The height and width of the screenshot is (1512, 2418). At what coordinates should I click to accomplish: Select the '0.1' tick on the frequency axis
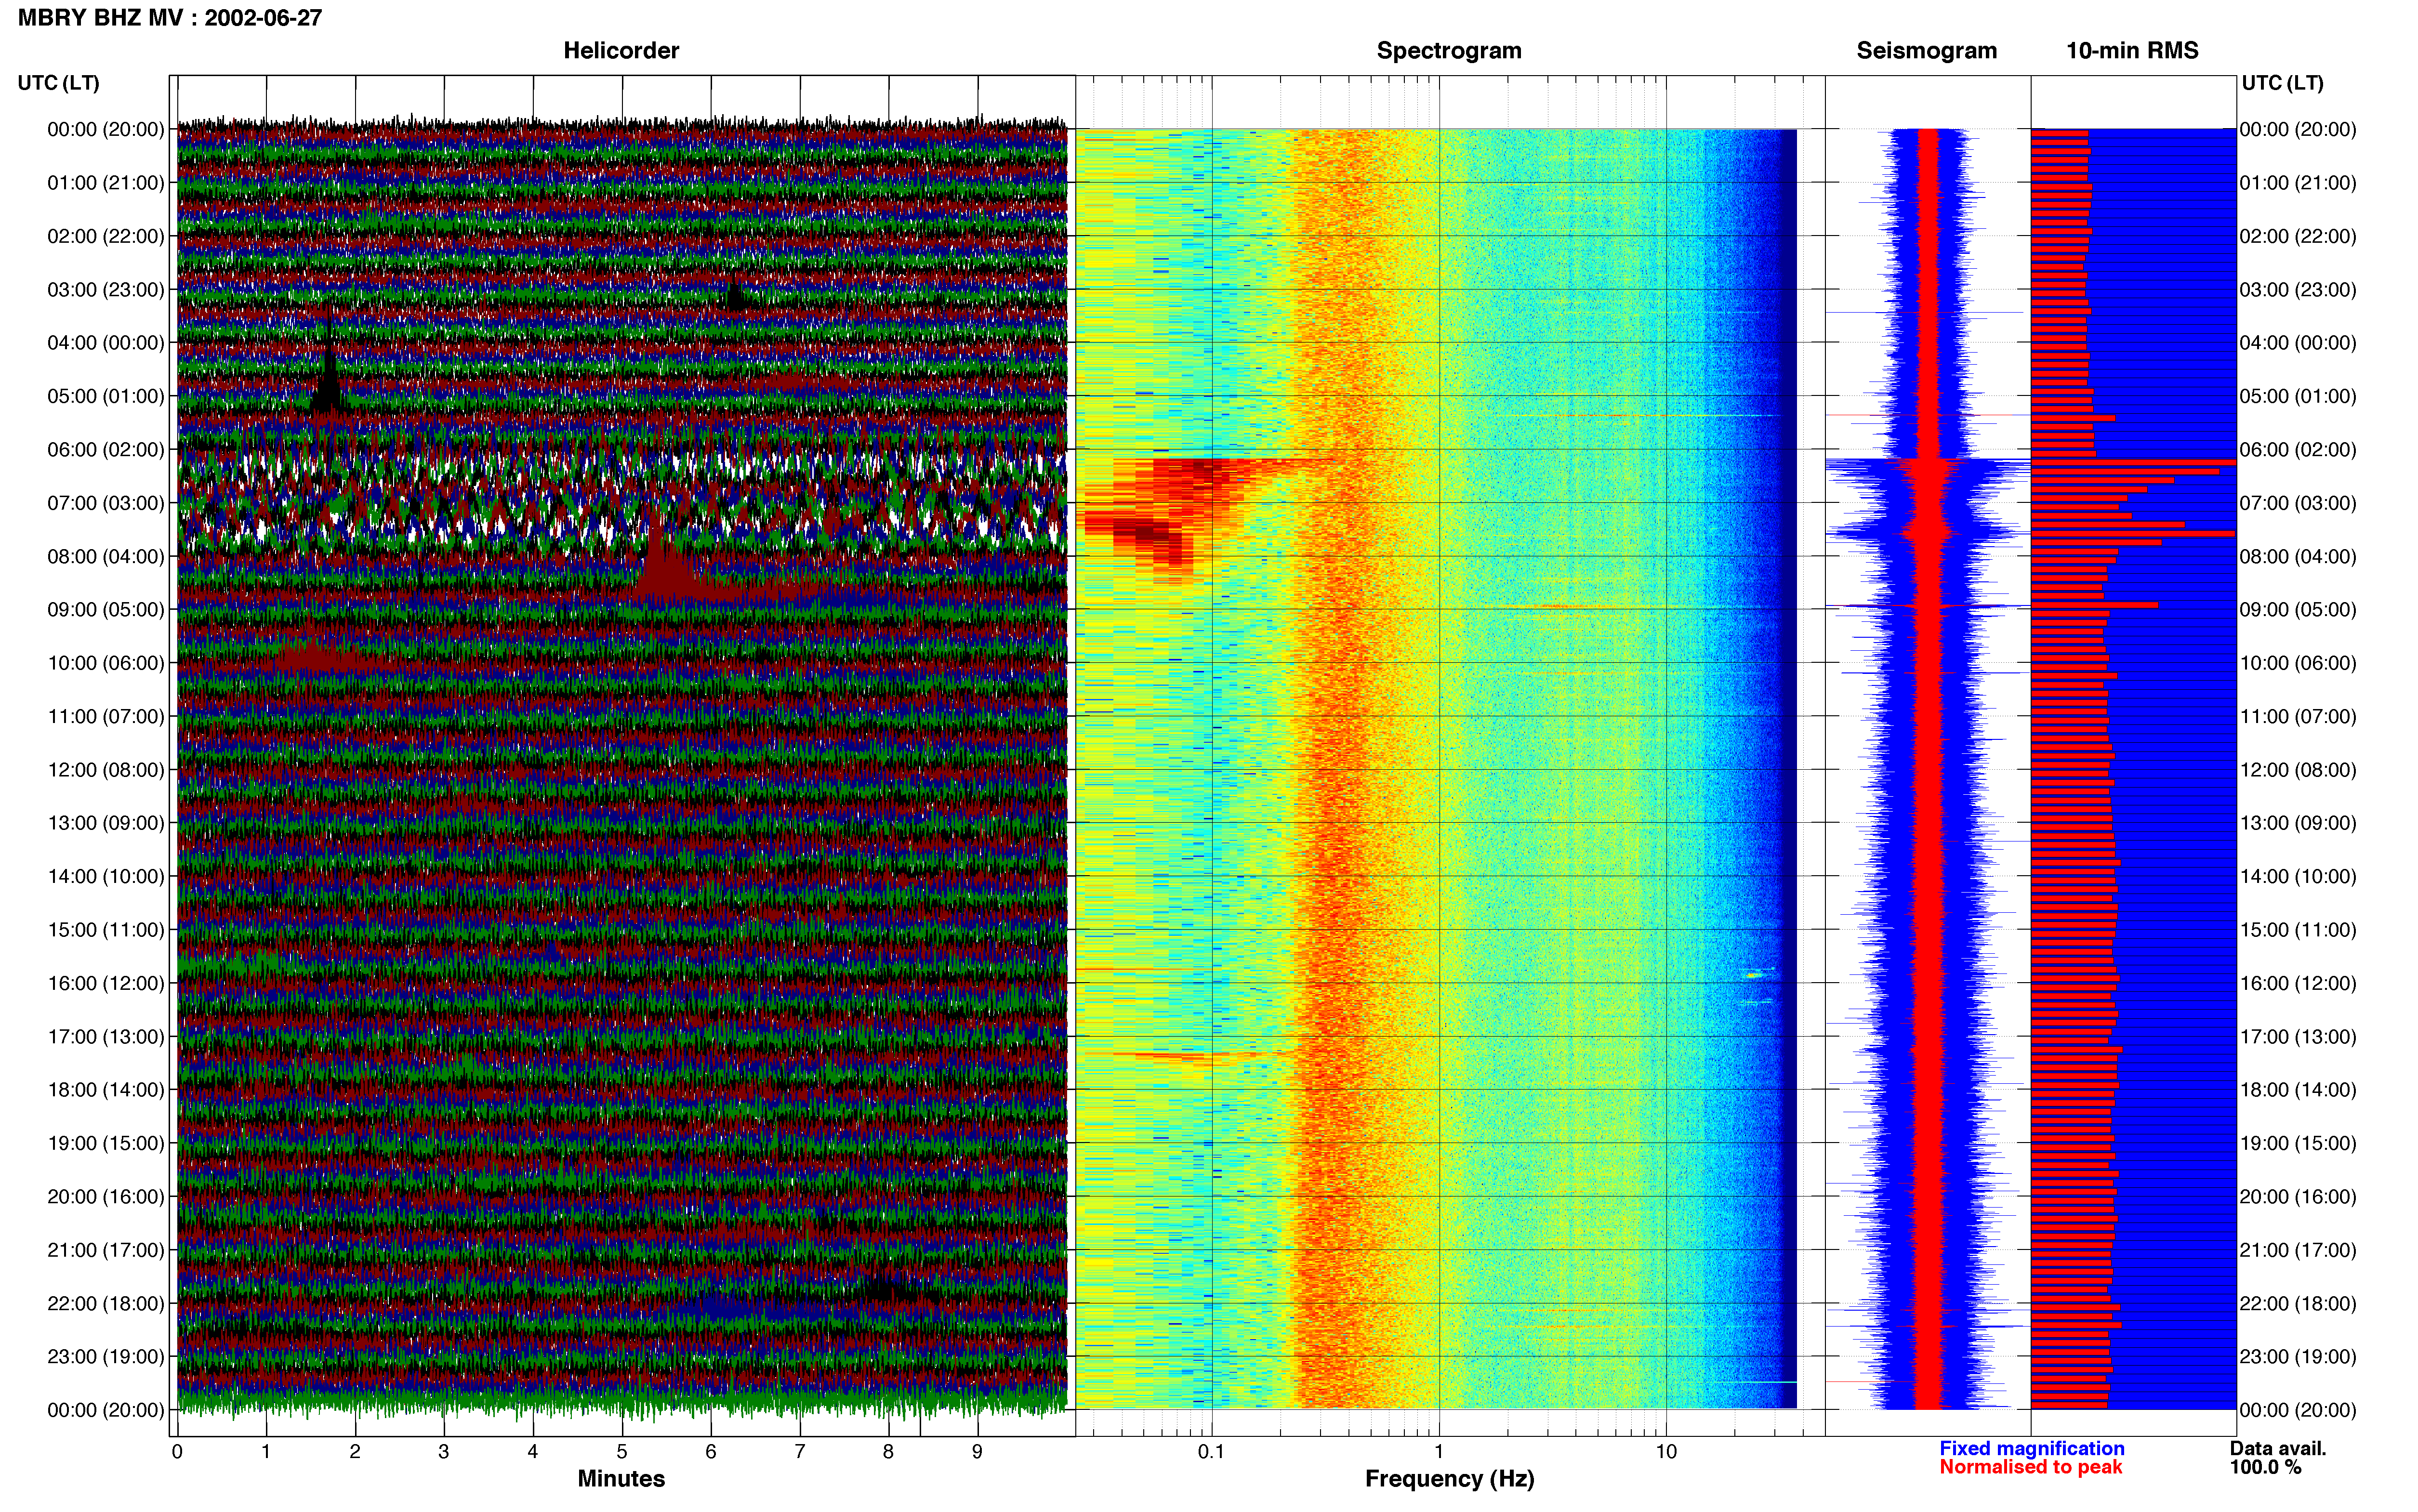1211,1452
